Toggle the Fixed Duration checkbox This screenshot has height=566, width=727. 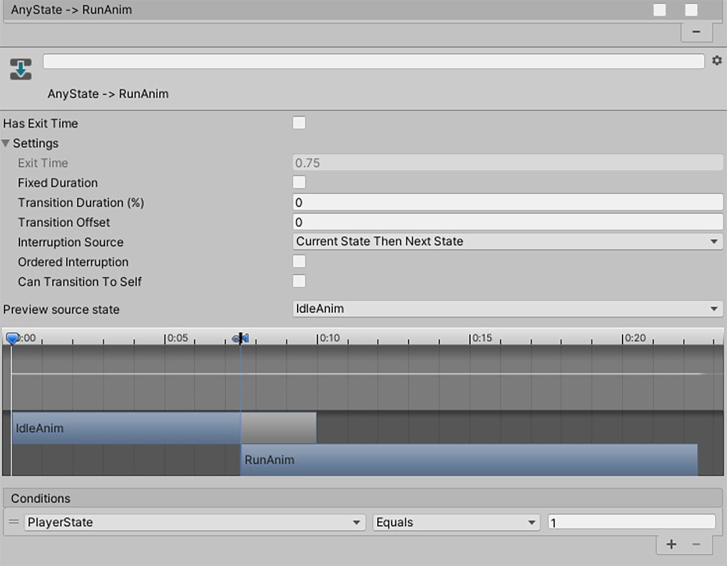(x=299, y=182)
